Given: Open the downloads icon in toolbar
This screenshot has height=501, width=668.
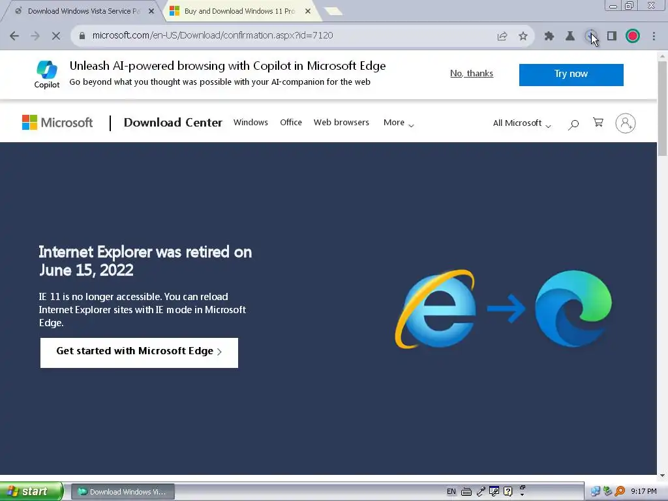Looking at the screenshot, I should pos(591,37).
